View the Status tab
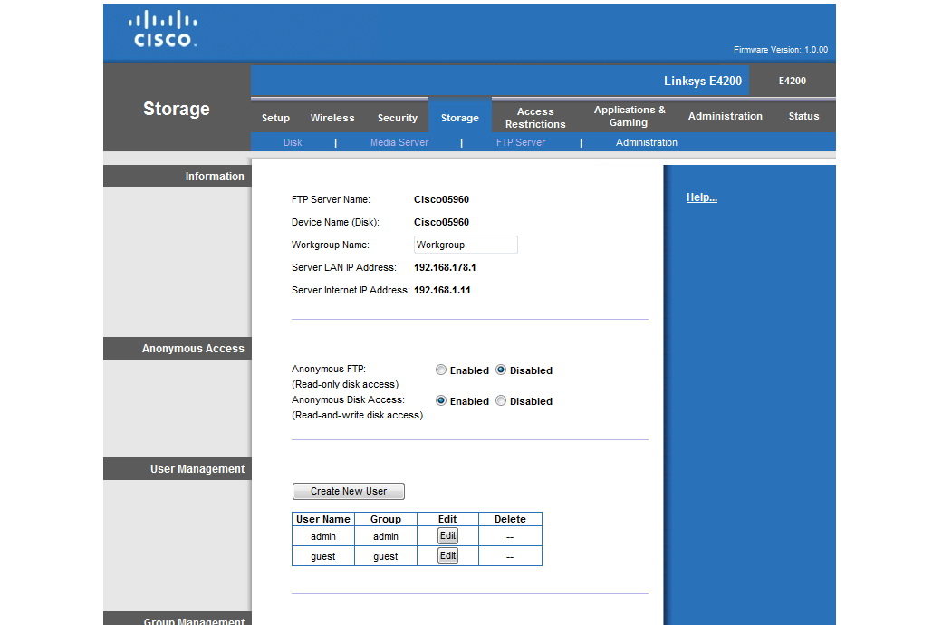This screenshot has height=625, width=942. tap(803, 116)
